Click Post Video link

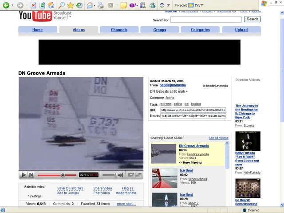pyautogui.click(x=102, y=193)
